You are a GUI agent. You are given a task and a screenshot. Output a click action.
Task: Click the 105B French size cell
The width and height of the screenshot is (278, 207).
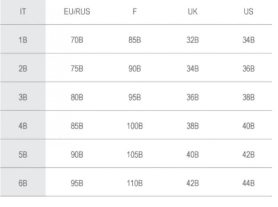135,154
